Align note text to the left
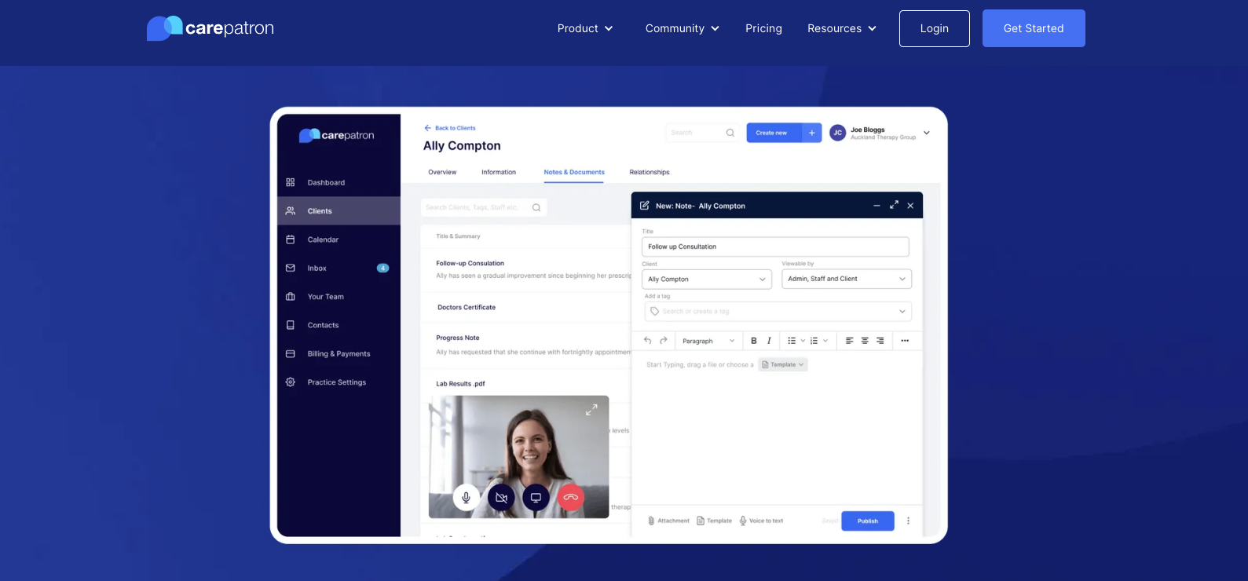The width and height of the screenshot is (1248, 581). click(x=850, y=341)
